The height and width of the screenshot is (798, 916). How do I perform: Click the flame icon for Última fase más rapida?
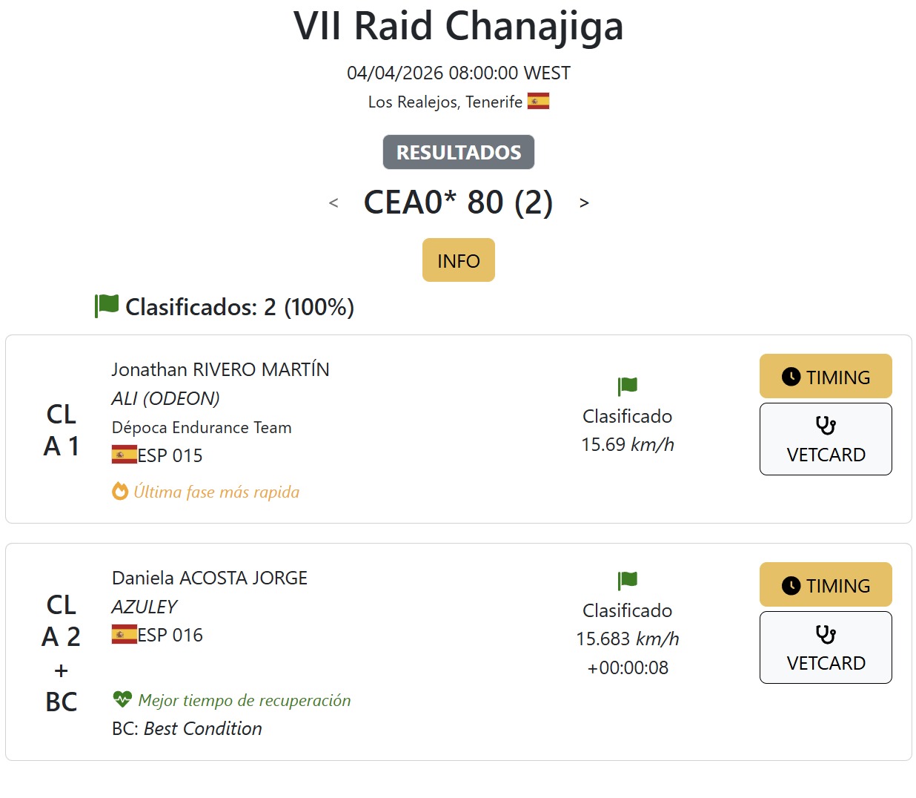click(x=120, y=491)
